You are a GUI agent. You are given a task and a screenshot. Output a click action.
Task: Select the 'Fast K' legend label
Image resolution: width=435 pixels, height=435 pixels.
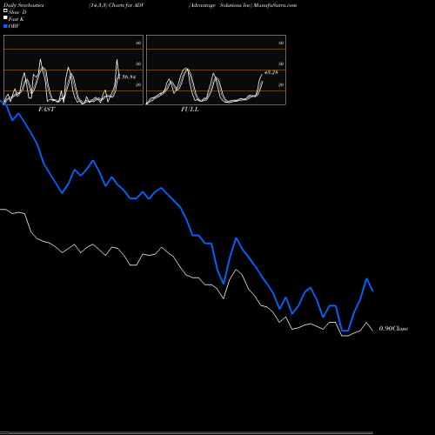[17, 19]
